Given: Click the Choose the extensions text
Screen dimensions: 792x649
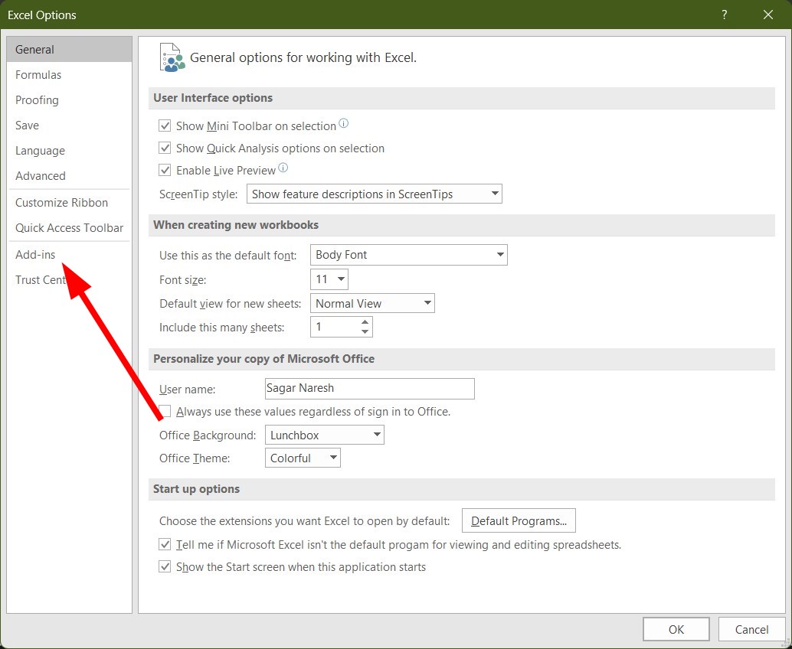Looking at the screenshot, I should click(304, 521).
